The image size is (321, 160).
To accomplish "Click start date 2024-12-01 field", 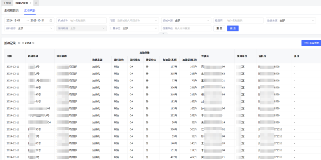I will click(x=14, y=21).
